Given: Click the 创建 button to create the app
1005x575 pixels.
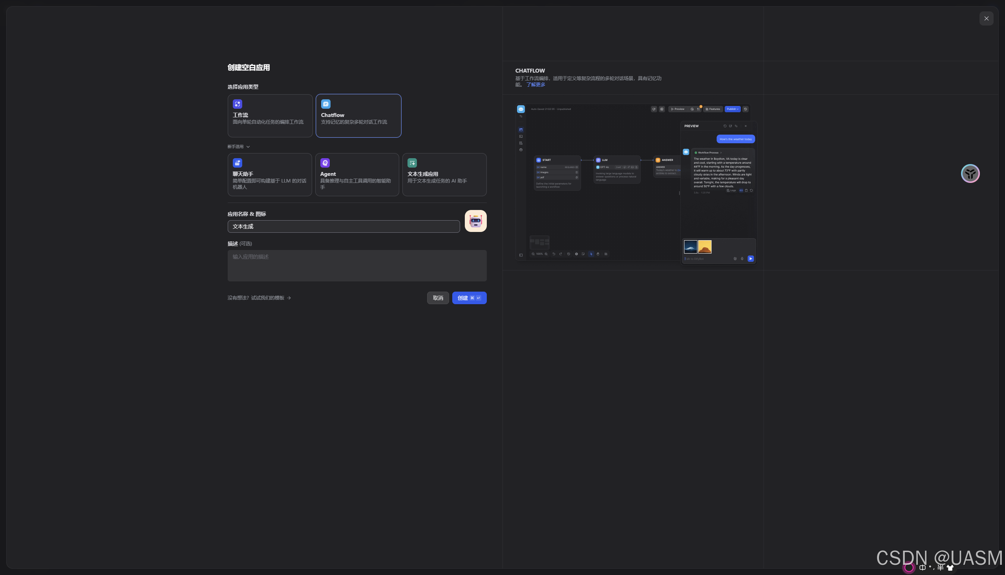Looking at the screenshot, I should (x=469, y=298).
